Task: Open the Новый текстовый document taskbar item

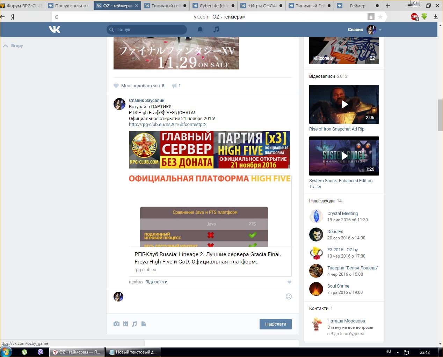Action: [133, 352]
